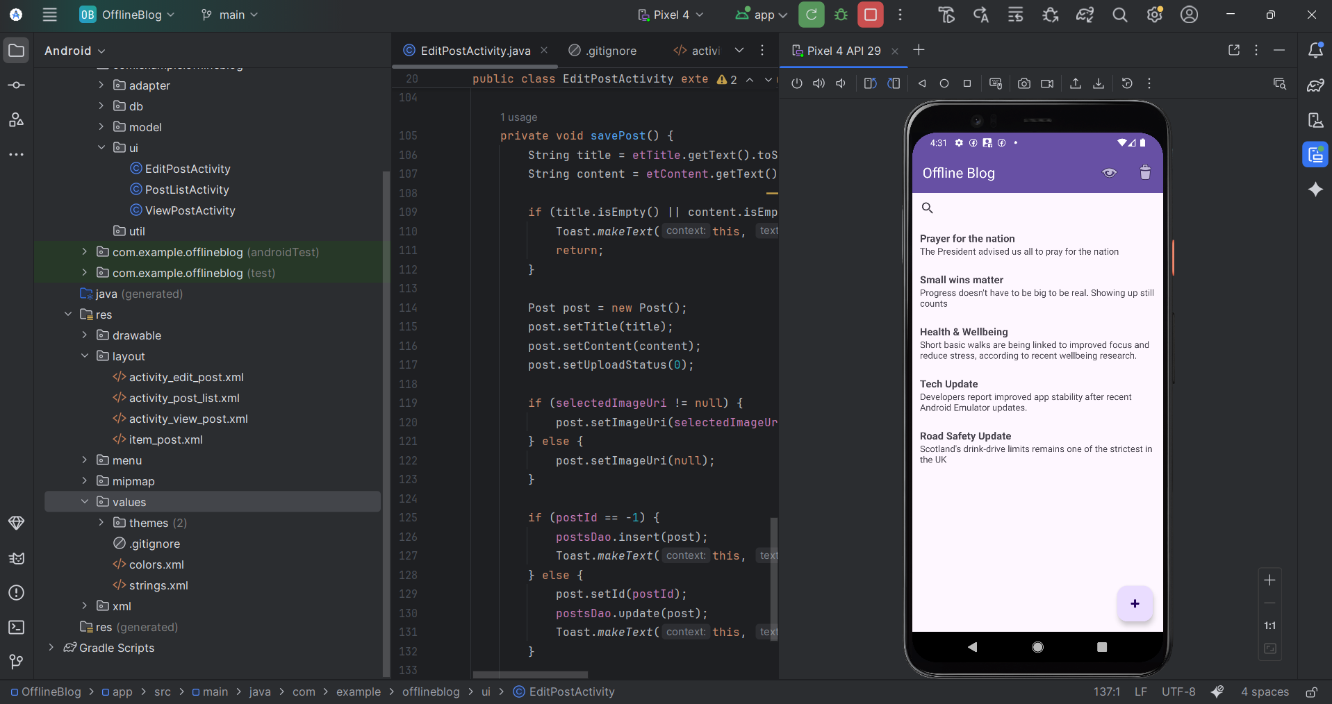Viewport: 1332px width, 704px height.
Task: Click the trash delete icon in Offline Blog
Action: 1145,173
